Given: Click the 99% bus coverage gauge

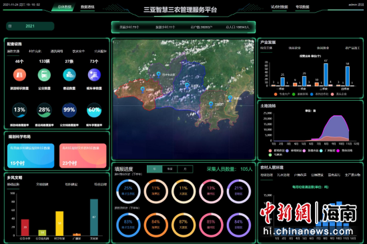Looking at the screenshot, I should click(x=69, y=110).
